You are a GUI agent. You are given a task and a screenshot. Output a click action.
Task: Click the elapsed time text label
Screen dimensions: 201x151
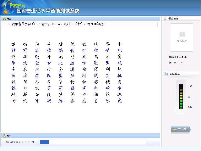pyautogui.click(x=20, y=142)
